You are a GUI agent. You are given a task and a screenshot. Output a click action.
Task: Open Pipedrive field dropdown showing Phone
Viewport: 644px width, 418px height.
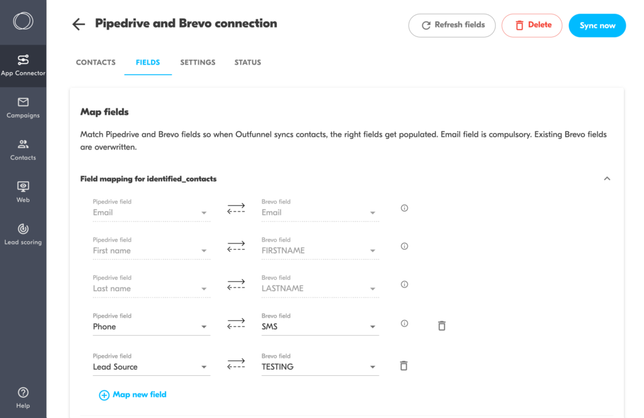coord(151,327)
